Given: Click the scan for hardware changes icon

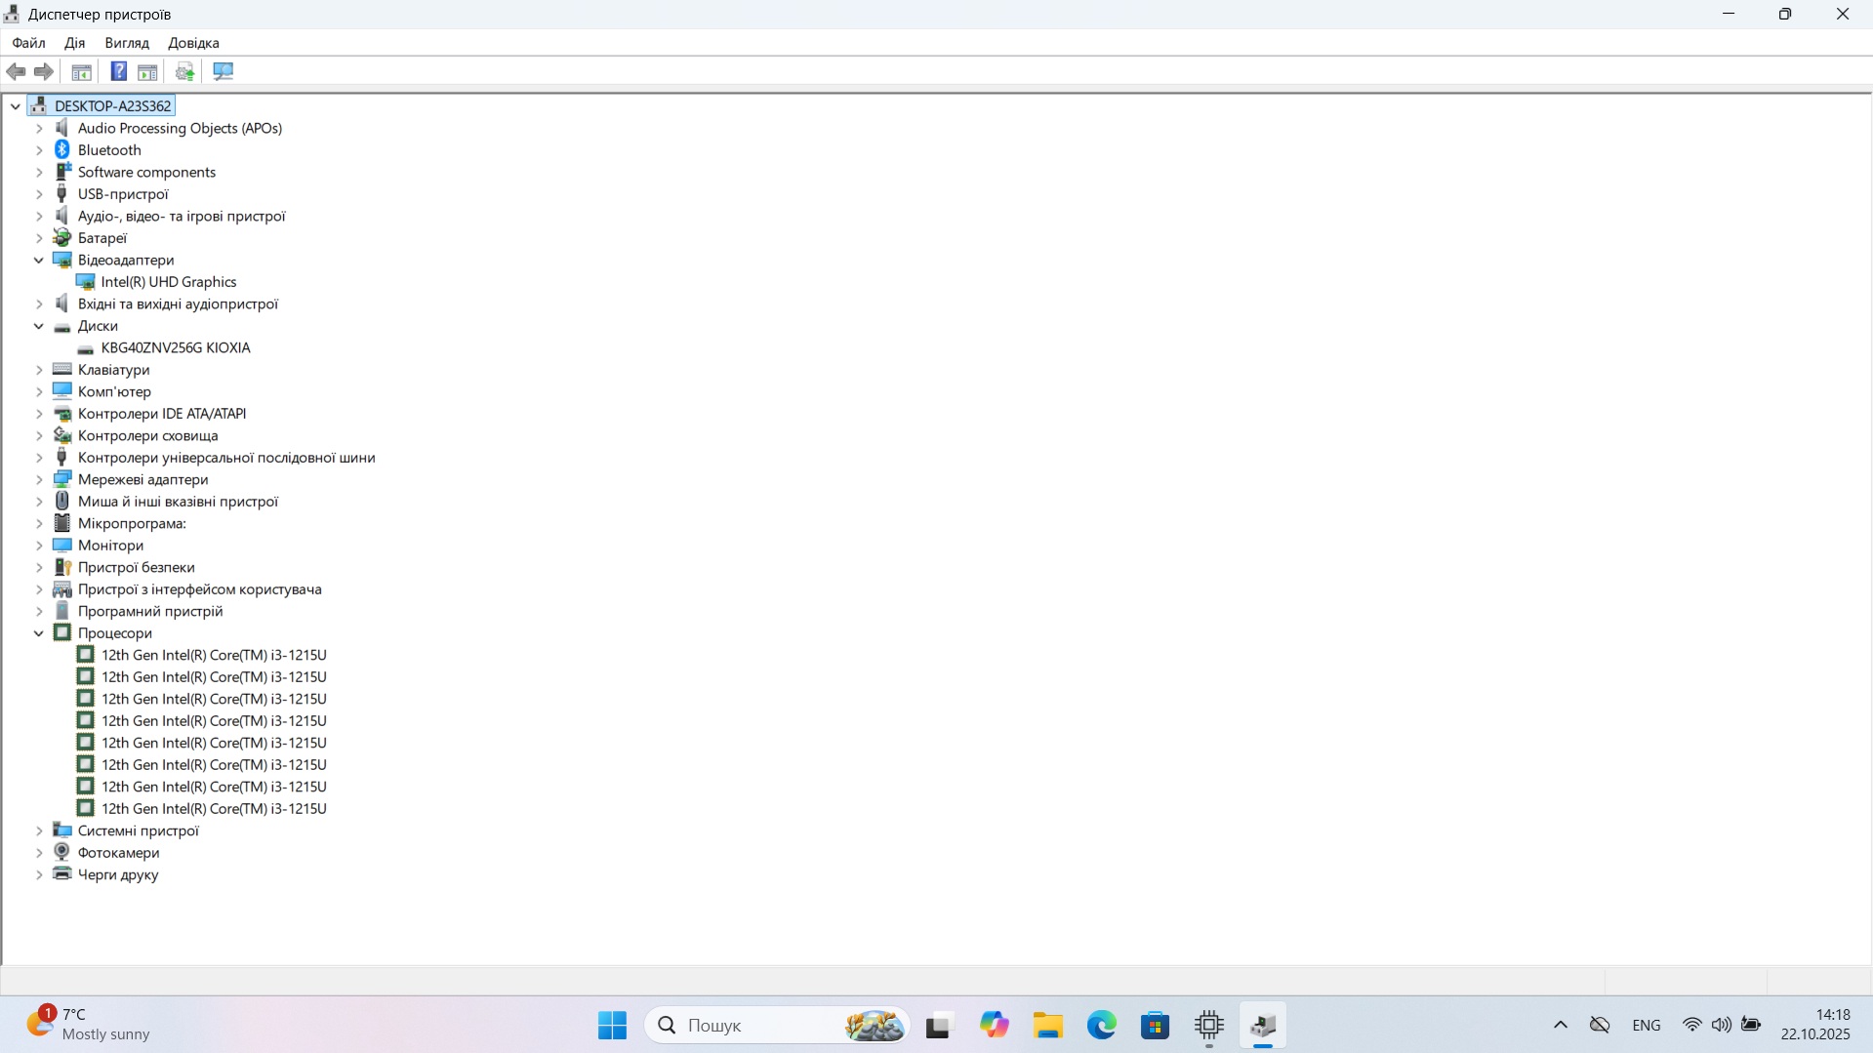Looking at the screenshot, I should coord(224,71).
